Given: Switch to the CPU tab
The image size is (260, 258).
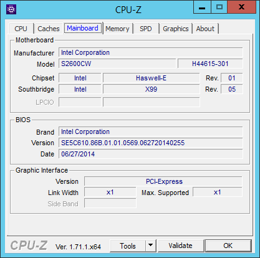Looking at the screenshot, I should (x=21, y=29).
